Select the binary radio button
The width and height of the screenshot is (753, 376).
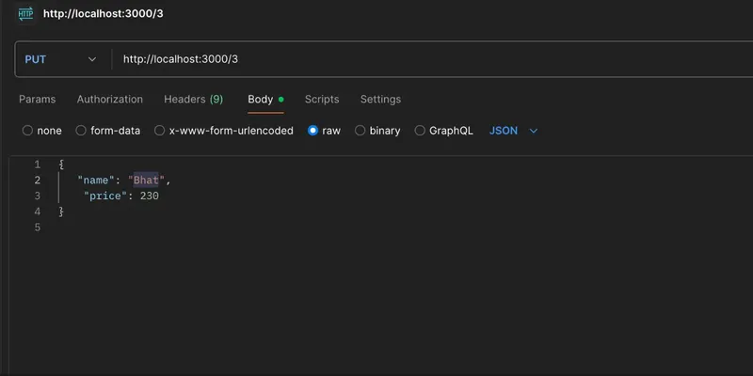[x=360, y=131]
